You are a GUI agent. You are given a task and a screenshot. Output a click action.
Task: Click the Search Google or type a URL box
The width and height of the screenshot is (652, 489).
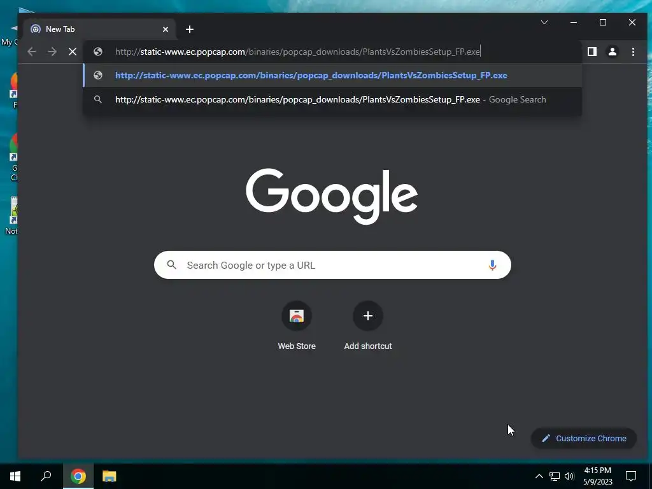pyautogui.click(x=332, y=265)
